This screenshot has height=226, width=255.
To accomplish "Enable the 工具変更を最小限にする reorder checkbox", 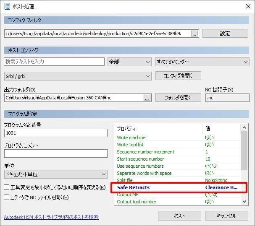I will coord(6,187).
